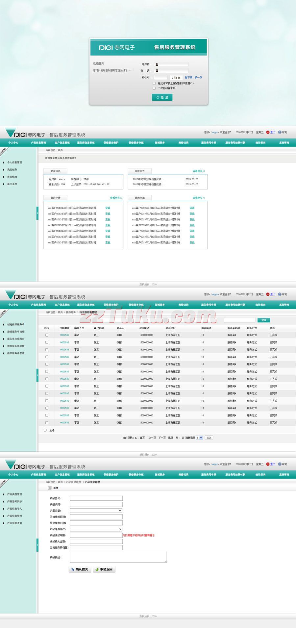
Task: Click the s5f8 captcha image
Action: pyautogui.click(x=176, y=78)
